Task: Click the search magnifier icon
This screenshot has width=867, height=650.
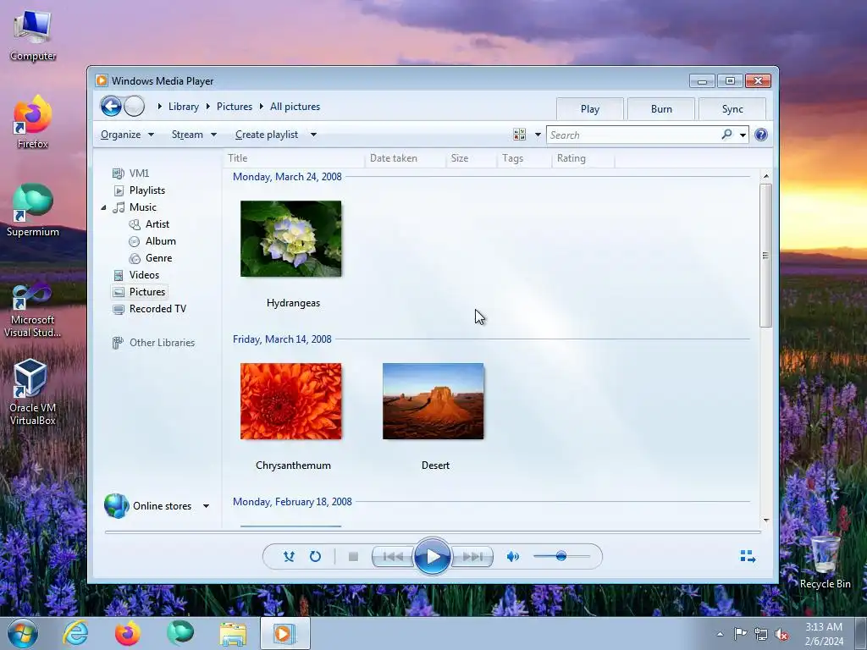Action: tap(726, 135)
